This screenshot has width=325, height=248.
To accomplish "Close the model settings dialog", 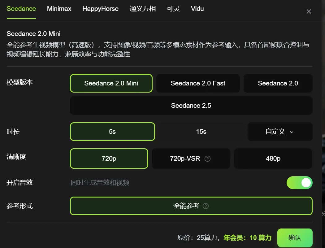I will [x=309, y=12].
